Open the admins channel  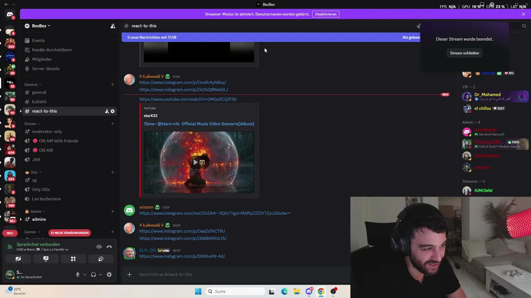point(69,219)
